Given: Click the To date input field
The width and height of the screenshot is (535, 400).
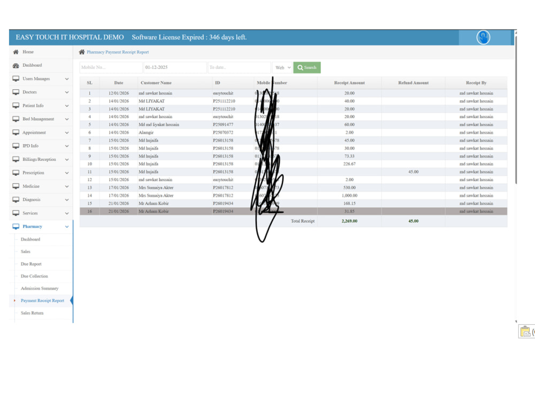Looking at the screenshot, I should pos(239,67).
